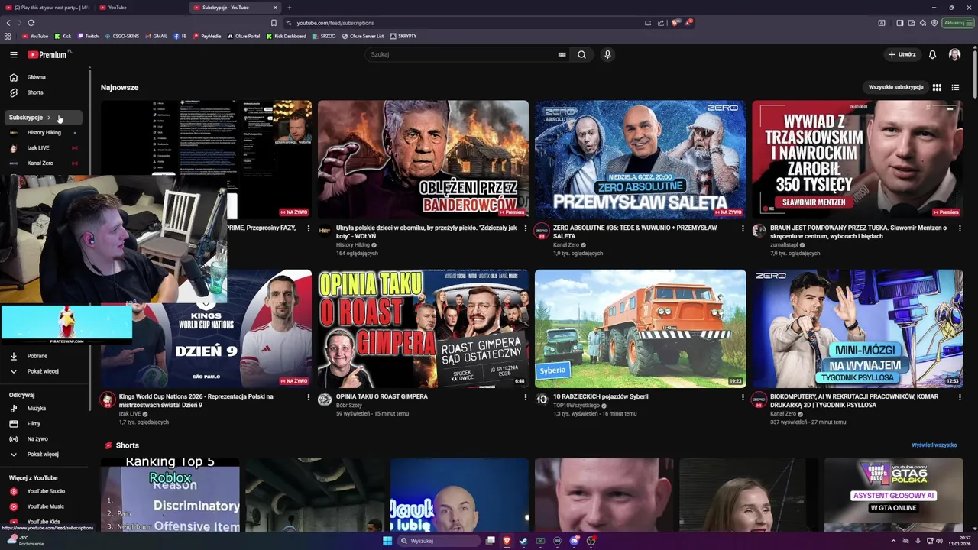Open options for the ZERO ABSOLUTNE #36 video
The image size is (978, 550).
pos(742,228)
